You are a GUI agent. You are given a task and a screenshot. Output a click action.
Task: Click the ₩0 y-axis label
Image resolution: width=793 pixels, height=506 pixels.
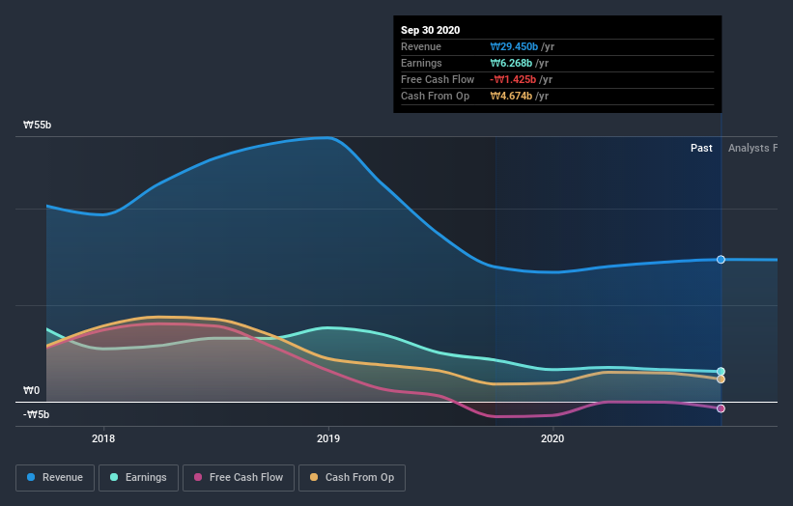click(x=31, y=390)
